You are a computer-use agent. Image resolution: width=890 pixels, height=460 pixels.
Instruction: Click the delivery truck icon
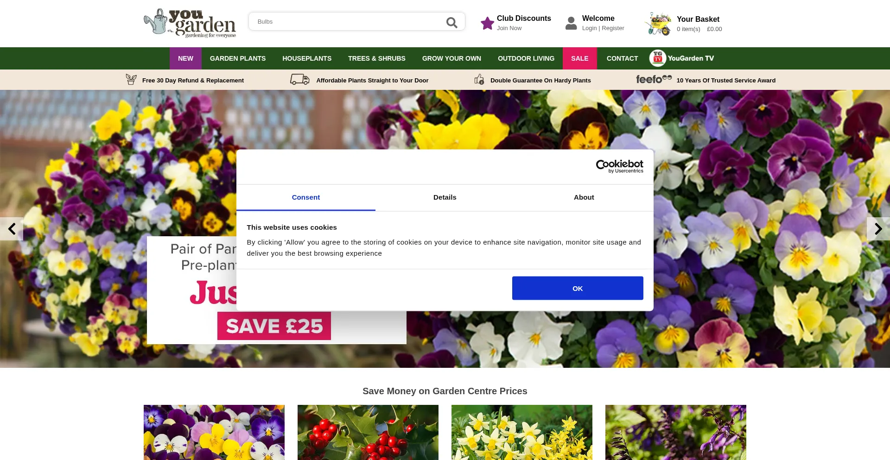point(299,80)
